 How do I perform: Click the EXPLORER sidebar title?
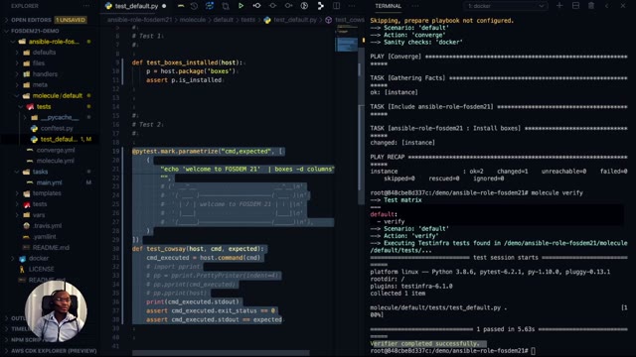point(25,6)
